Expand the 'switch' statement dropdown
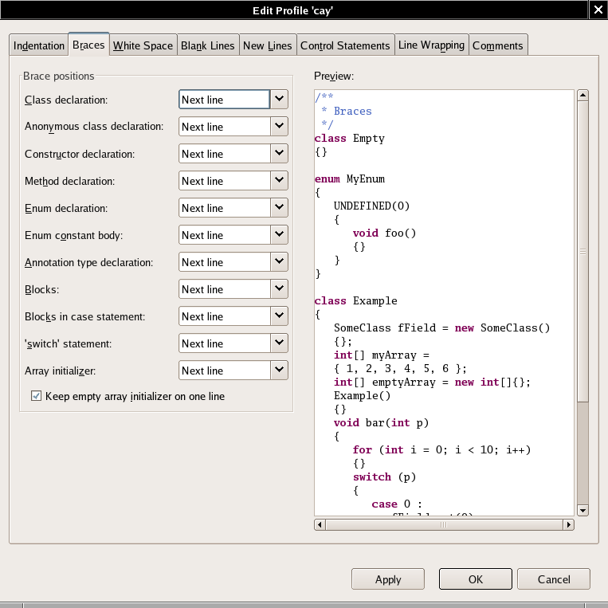Screen dimensions: 608x608 pos(279,343)
